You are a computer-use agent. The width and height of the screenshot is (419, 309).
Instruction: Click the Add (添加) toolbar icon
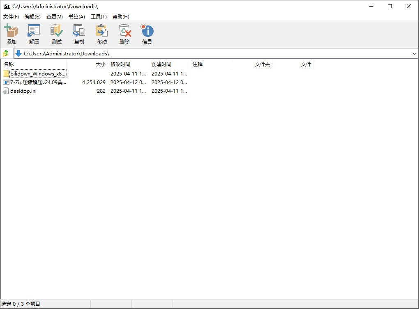(x=11, y=34)
